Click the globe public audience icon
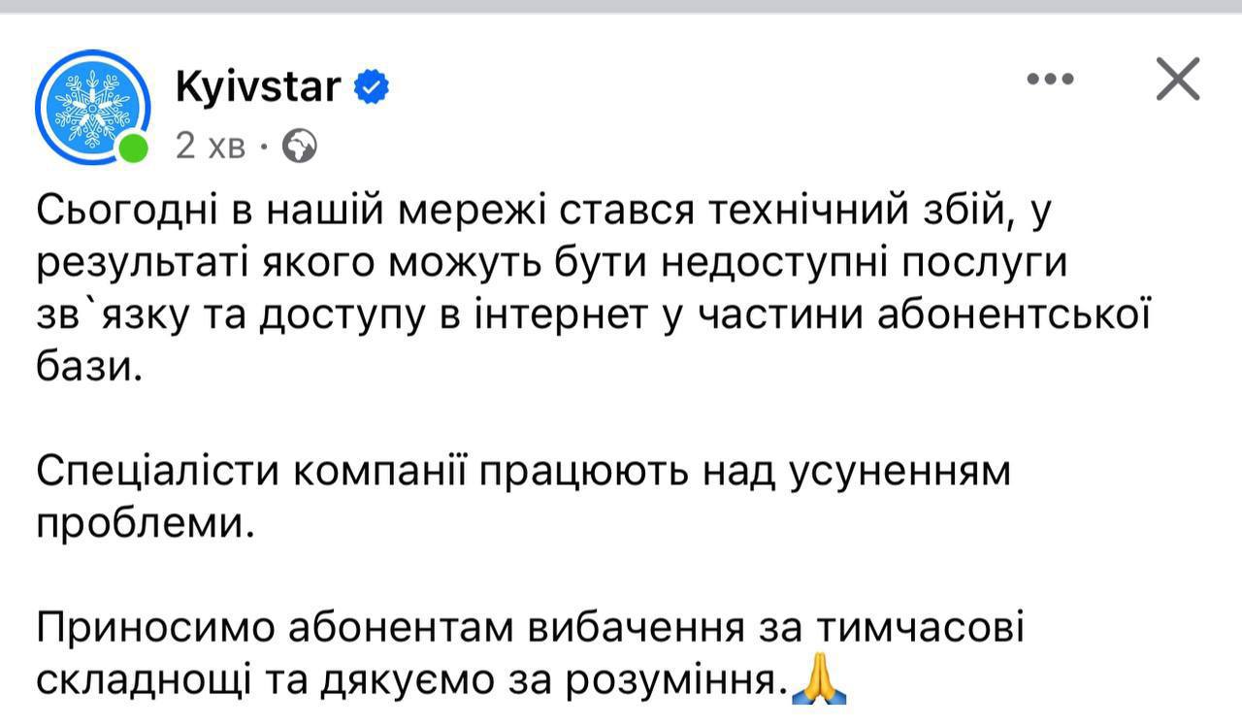This screenshot has height=725, width=1242. pyautogui.click(x=299, y=146)
